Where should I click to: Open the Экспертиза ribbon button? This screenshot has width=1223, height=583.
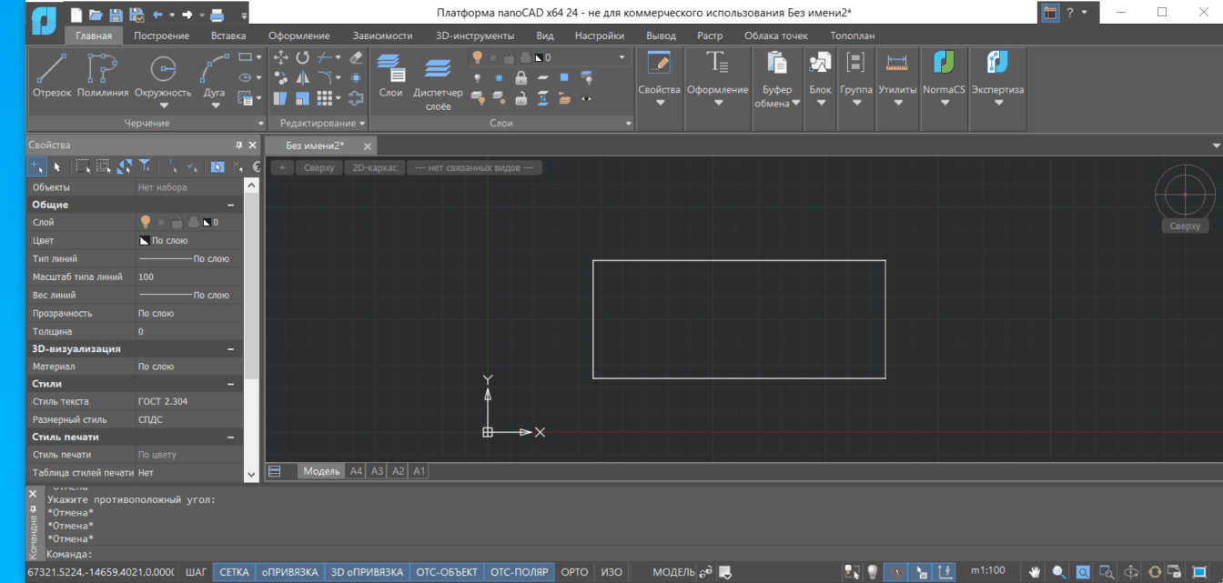tap(997, 78)
